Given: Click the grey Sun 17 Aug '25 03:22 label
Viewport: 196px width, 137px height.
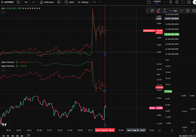Looking at the screenshot, I should (136, 130).
